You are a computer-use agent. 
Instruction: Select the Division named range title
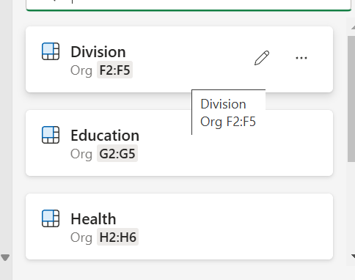(x=98, y=52)
